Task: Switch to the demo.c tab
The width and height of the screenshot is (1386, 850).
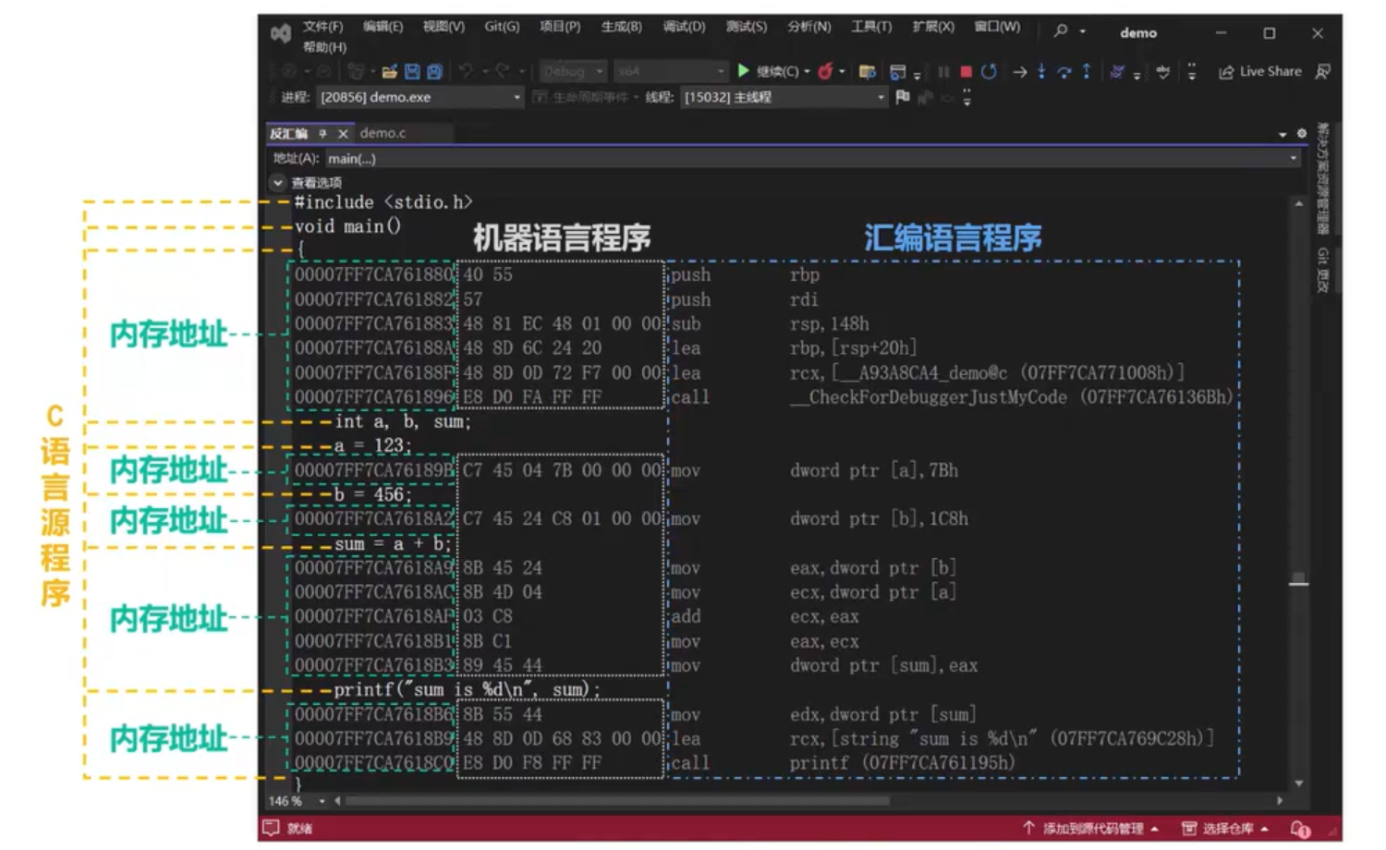Action: [383, 133]
